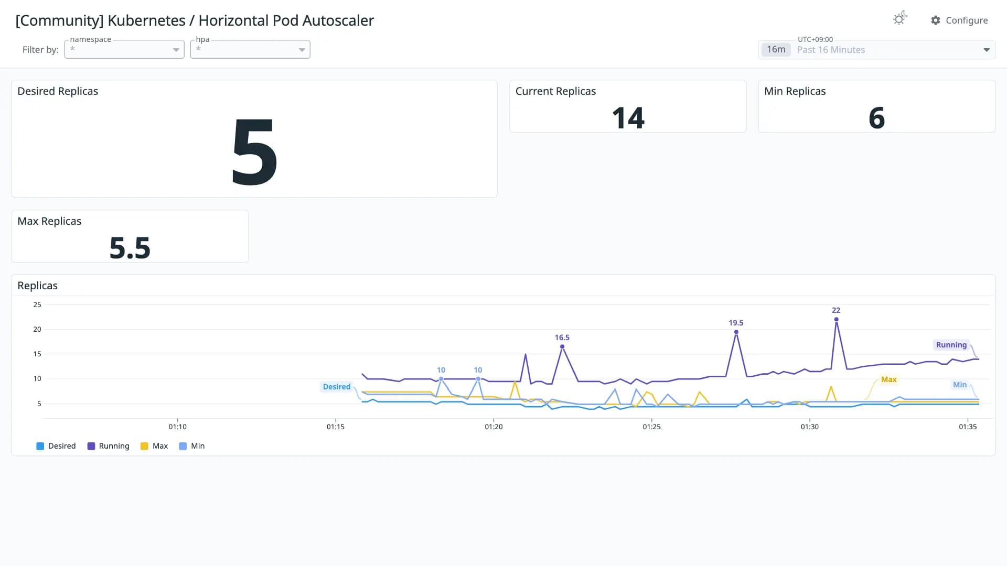Toggle the Running legend swatch
Image resolution: width=1007 pixels, height=566 pixels.
(91, 446)
